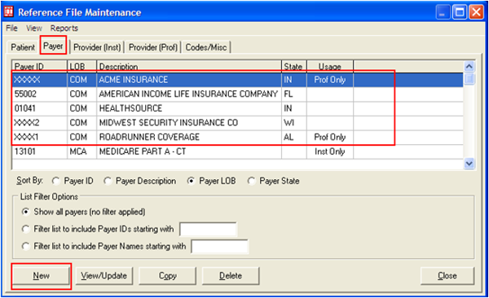
Task: Select AMERICAN INCOME LIFE INSURANCE COMPANY row
Action: coord(238,94)
